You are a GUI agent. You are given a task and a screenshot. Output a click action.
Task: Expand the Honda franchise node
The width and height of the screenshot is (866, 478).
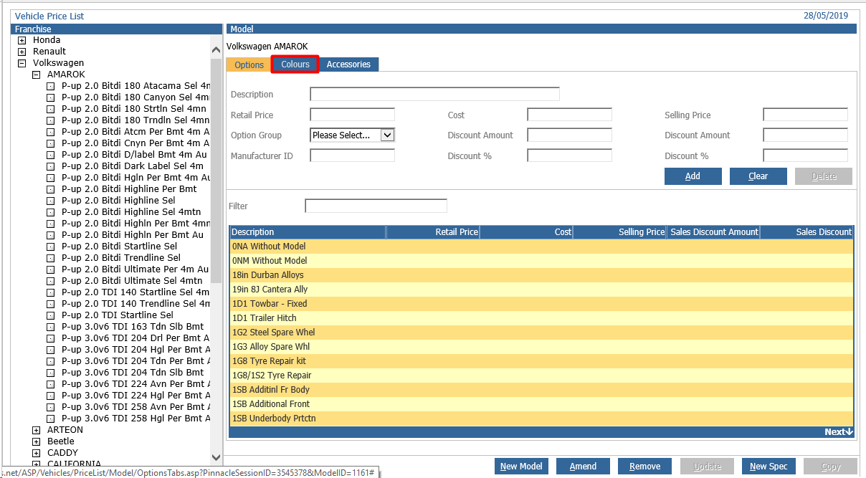pyautogui.click(x=22, y=40)
